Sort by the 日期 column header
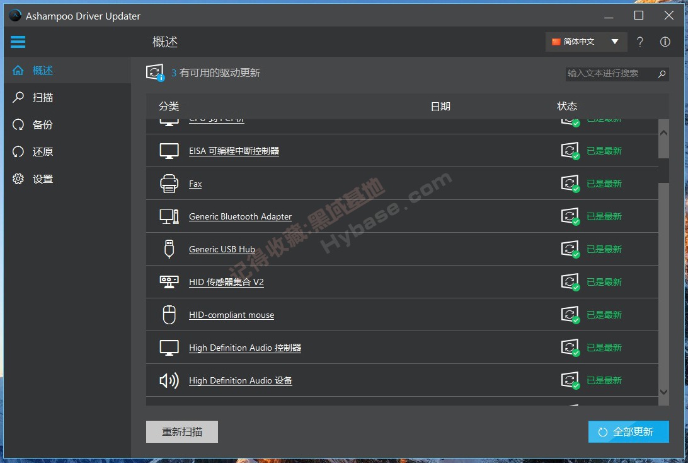The height and width of the screenshot is (463, 688). [440, 107]
